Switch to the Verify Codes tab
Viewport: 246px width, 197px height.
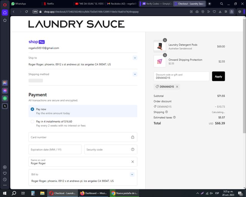pyautogui.click(x=157, y=4)
